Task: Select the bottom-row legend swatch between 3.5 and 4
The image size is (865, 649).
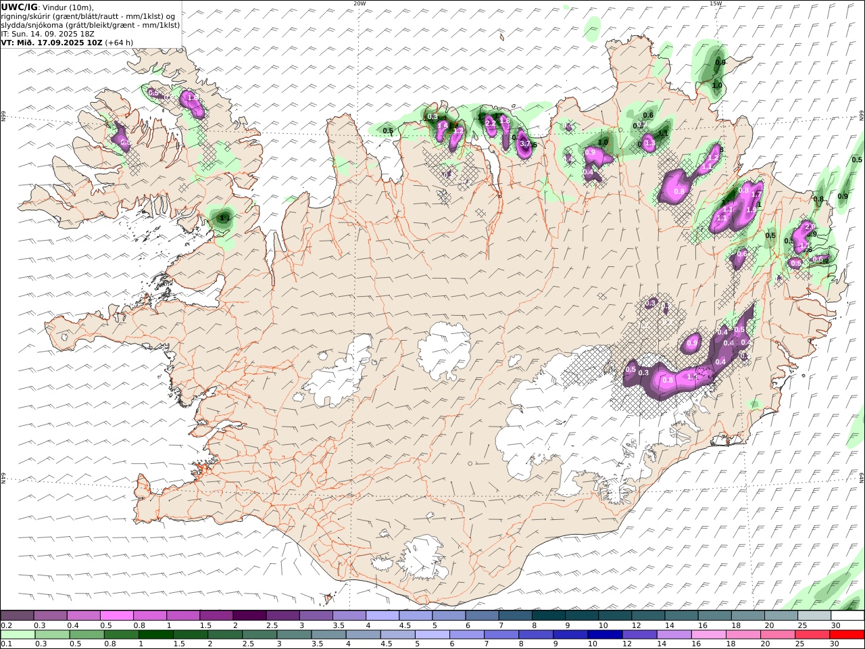Action: coord(328,635)
